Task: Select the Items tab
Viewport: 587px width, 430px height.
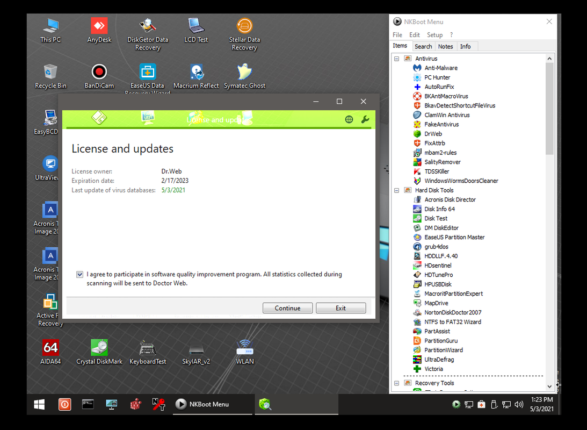Action: [x=400, y=46]
